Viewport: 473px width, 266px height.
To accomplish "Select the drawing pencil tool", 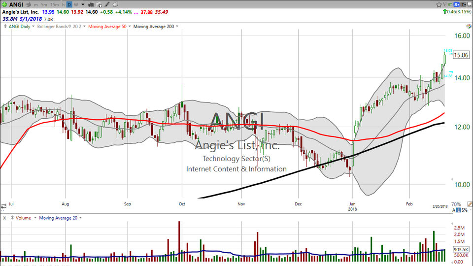I will pyautogui.click(x=107, y=5).
